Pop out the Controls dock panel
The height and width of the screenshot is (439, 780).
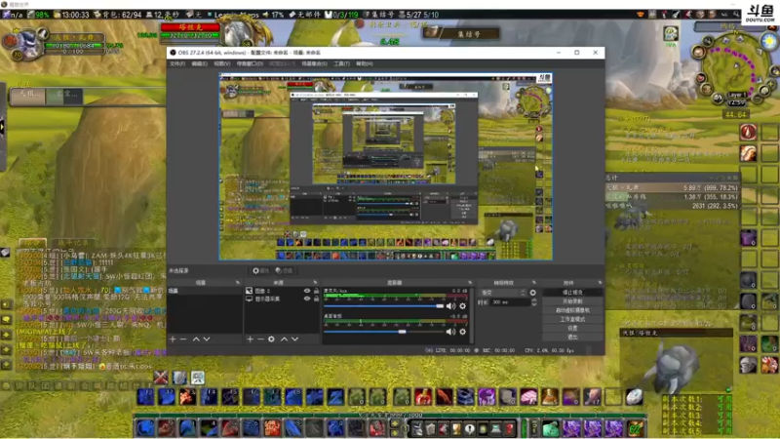(600, 283)
